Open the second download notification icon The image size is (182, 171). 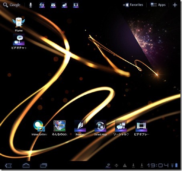(142, 166)
